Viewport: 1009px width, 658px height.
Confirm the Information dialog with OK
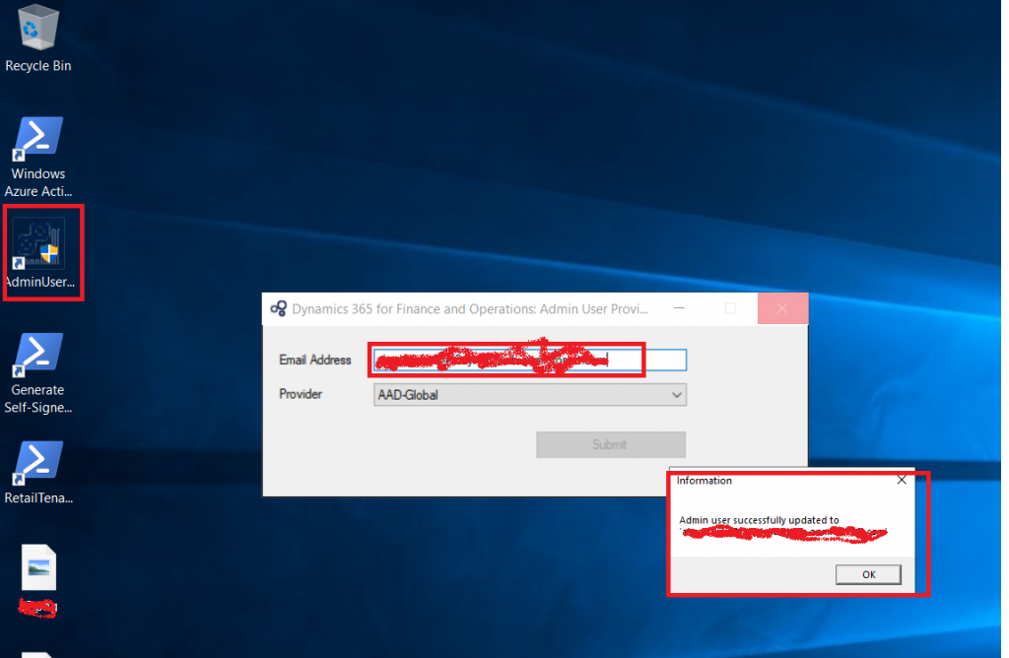tap(868, 574)
